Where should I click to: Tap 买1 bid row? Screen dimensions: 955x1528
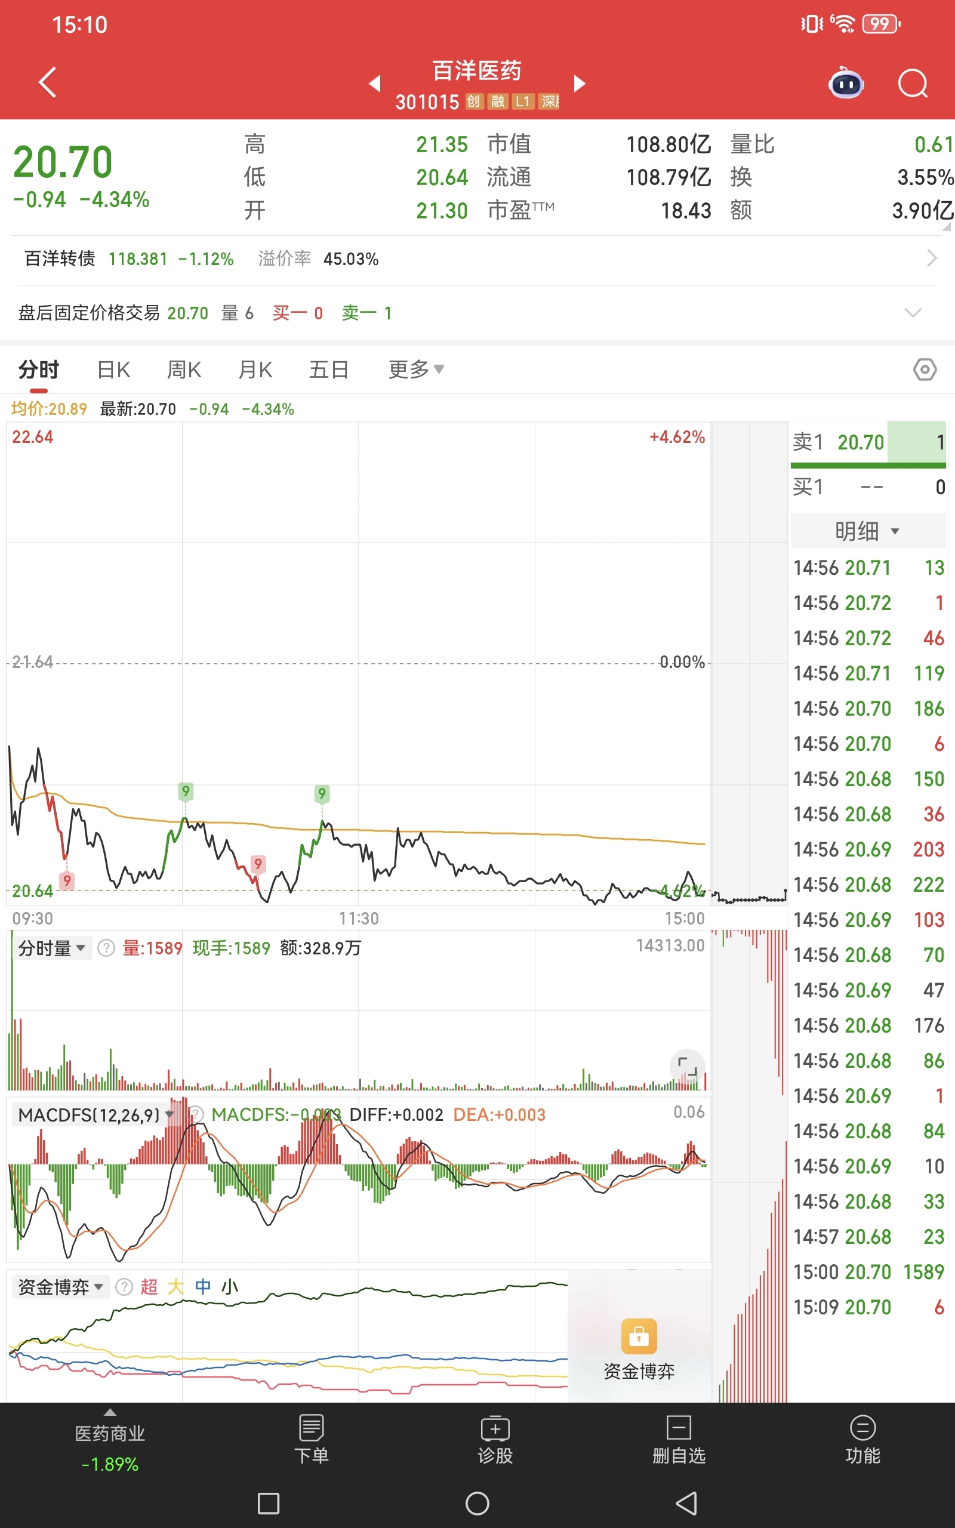click(x=868, y=487)
